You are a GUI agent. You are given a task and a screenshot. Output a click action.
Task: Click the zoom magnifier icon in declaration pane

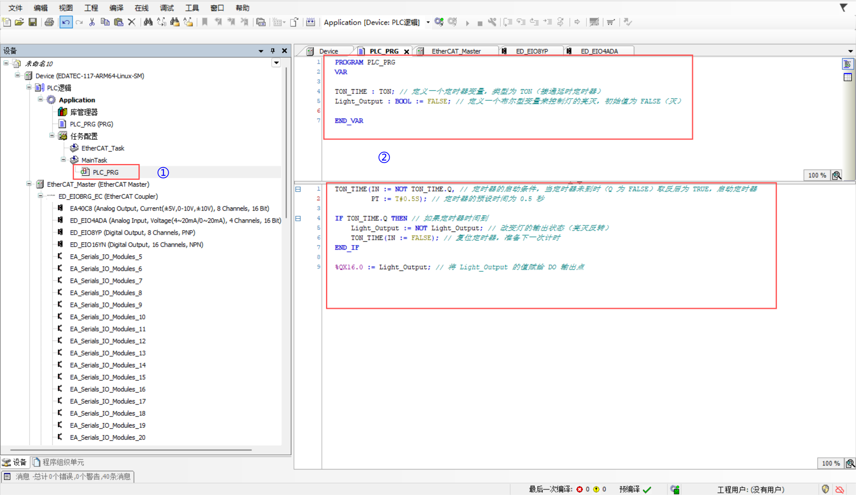click(x=837, y=175)
